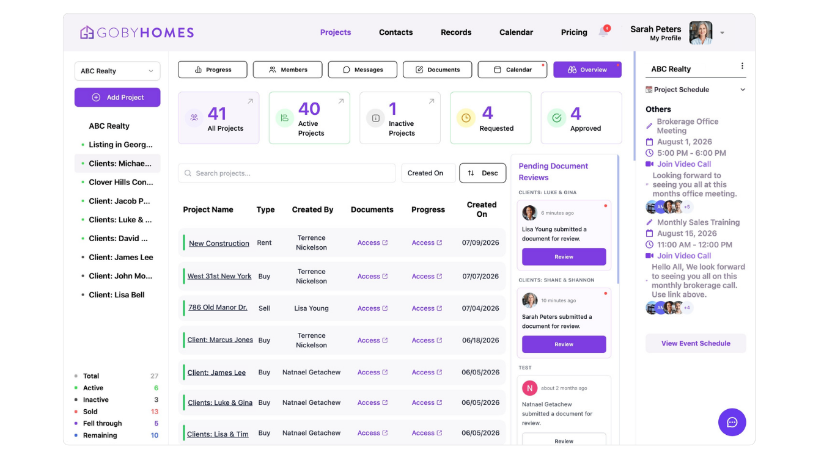Expand the user profile dropdown arrow
The width and height of the screenshot is (835, 469).
point(722,33)
